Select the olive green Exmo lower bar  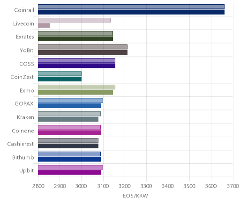coord(75,93)
